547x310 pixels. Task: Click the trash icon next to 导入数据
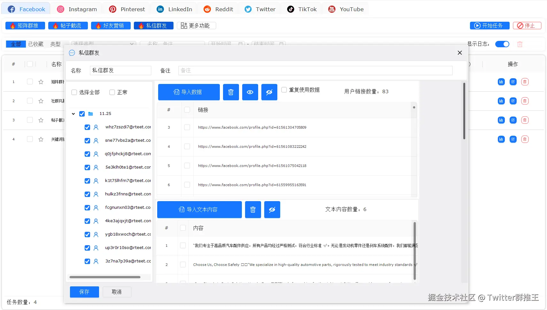[231, 92]
